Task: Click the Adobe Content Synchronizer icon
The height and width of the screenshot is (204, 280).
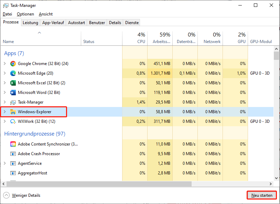Action: click(13, 144)
